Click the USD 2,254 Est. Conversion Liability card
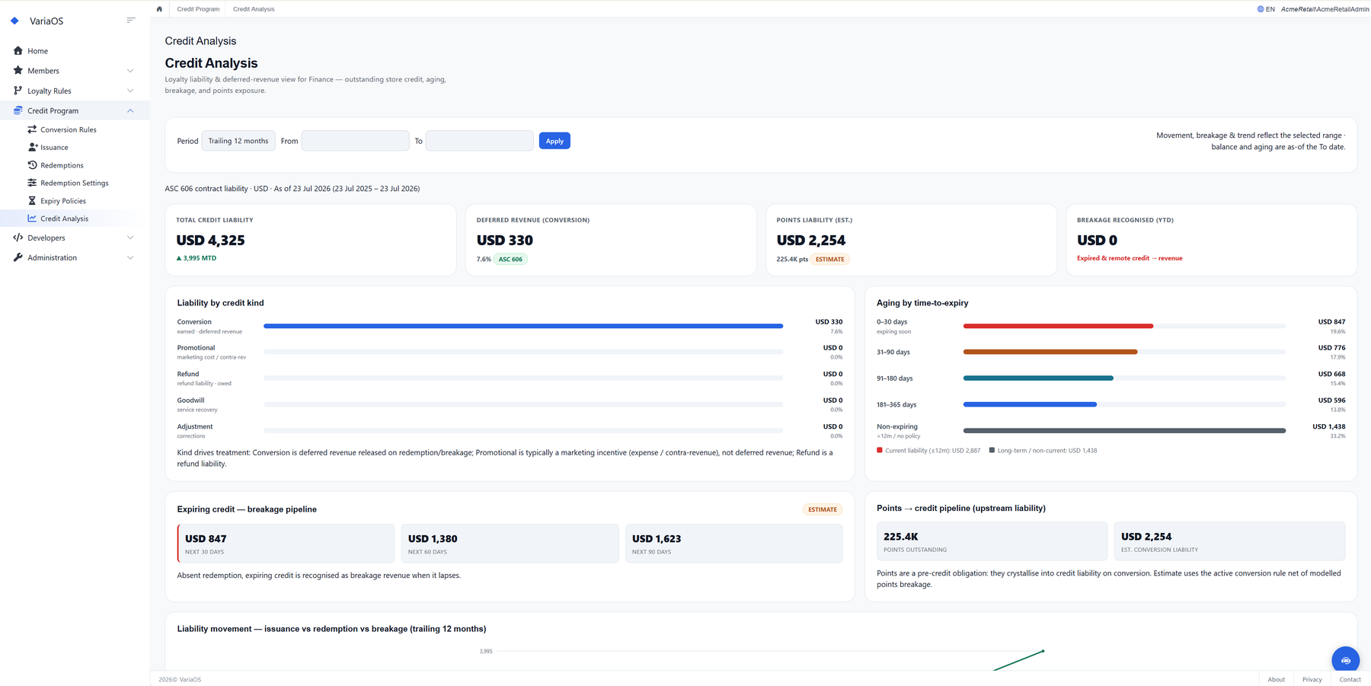Image resolution: width=1371 pixels, height=686 pixels. click(1229, 541)
